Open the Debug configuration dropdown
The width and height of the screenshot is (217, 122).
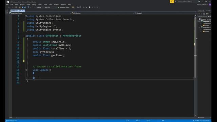40,7
